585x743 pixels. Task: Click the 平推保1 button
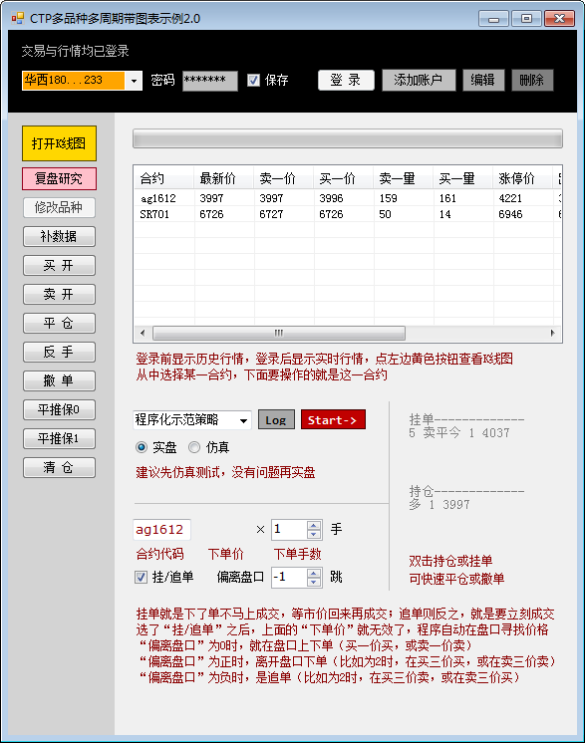[x=59, y=438]
